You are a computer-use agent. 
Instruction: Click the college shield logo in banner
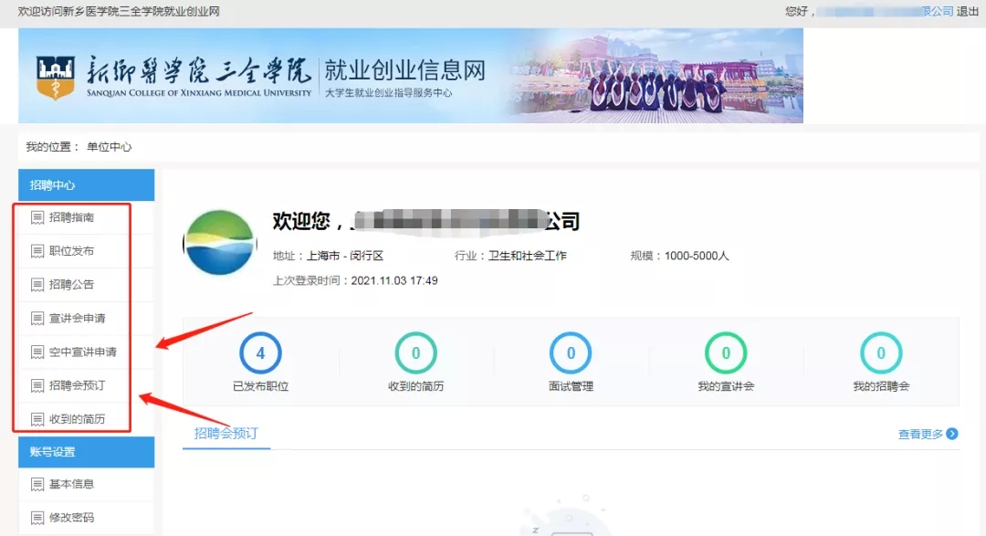[56, 77]
